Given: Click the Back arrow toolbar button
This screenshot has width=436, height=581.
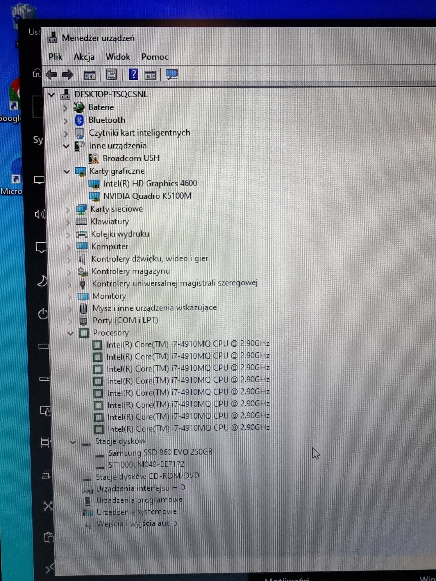Looking at the screenshot, I should [x=52, y=75].
